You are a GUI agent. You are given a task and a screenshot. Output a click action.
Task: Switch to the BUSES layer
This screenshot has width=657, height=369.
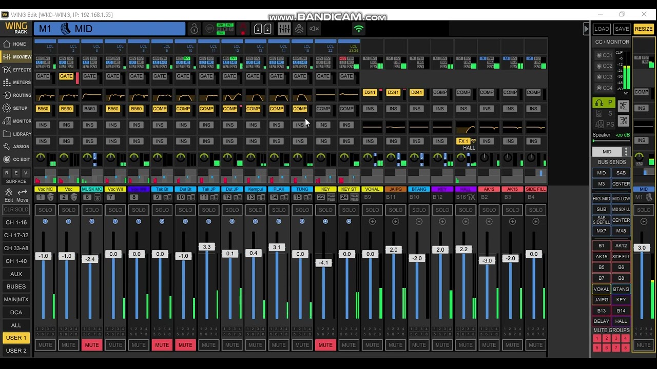[16, 286]
